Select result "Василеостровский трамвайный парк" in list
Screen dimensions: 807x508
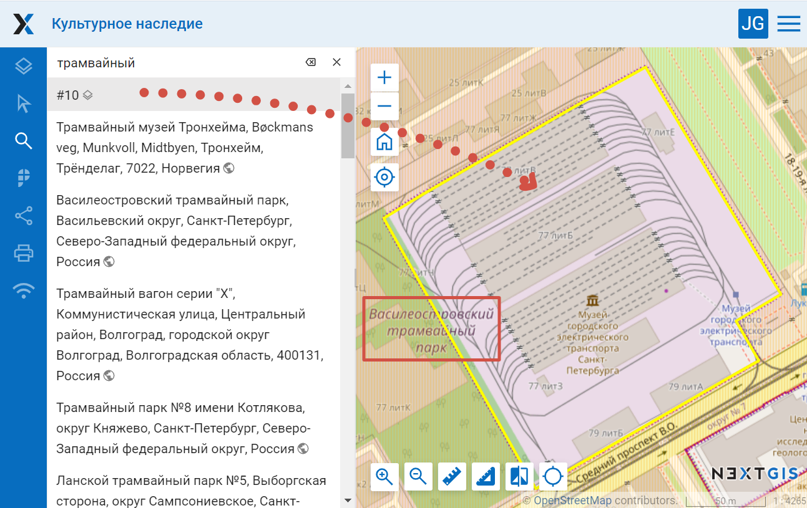[x=194, y=231]
